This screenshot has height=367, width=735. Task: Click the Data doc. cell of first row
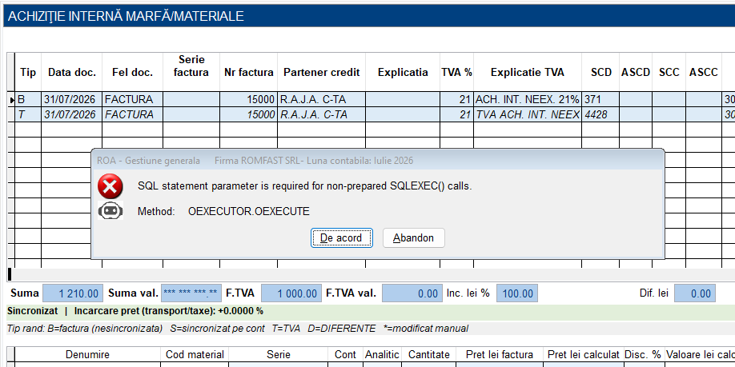[72, 100]
